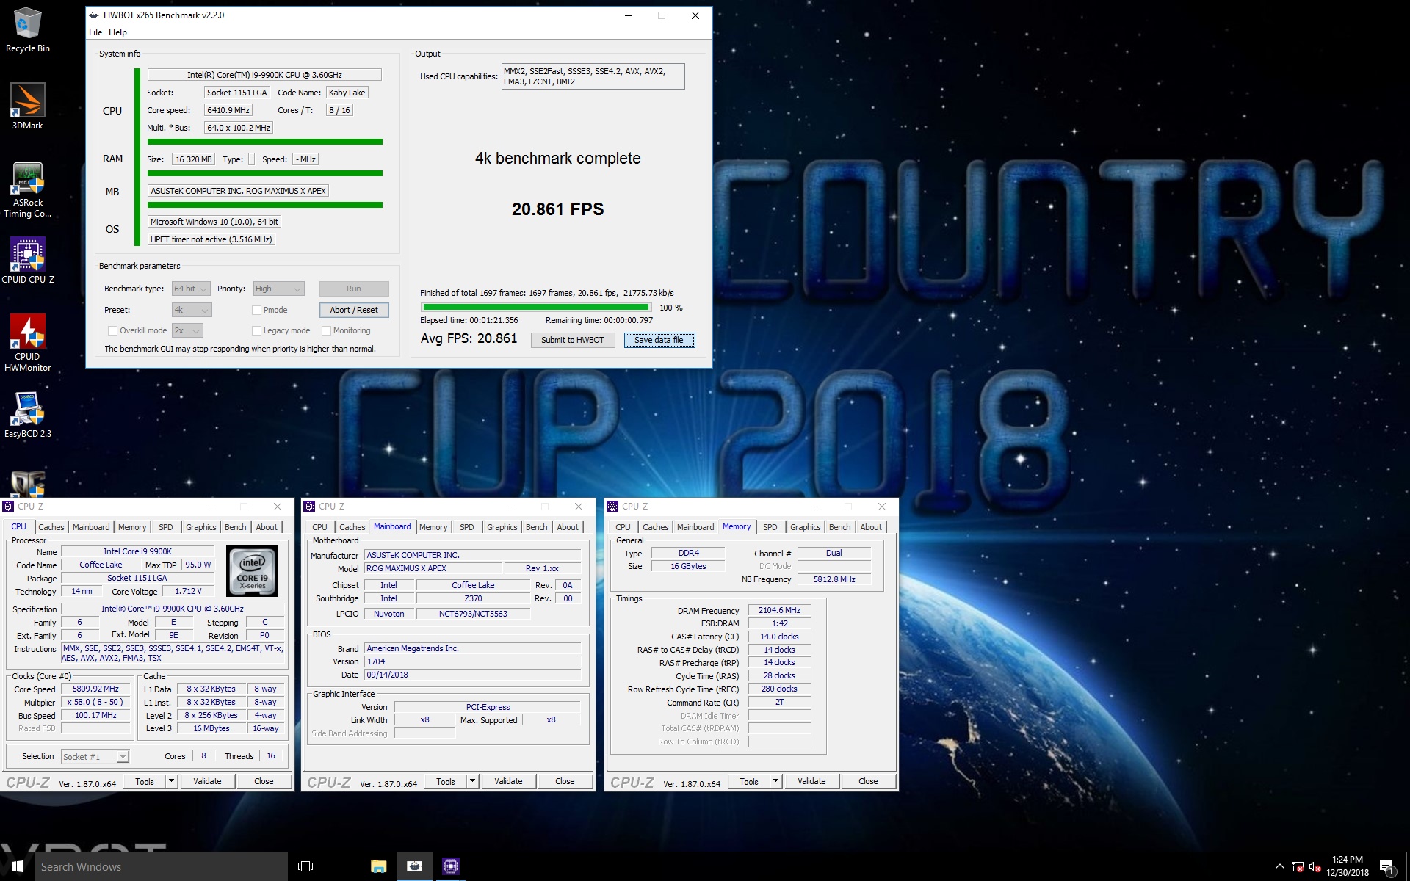This screenshot has height=881, width=1410.
Task: Click the Memory CPU-Z window title icon
Action: (612, 507)
